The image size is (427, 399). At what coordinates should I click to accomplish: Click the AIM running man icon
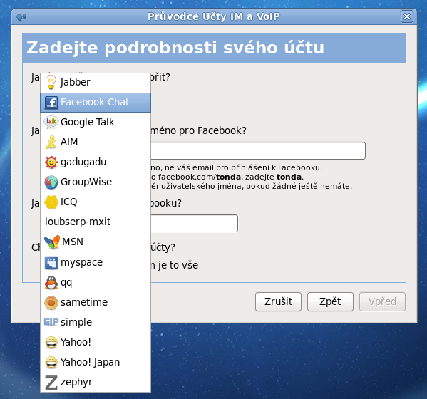[51, 142]
